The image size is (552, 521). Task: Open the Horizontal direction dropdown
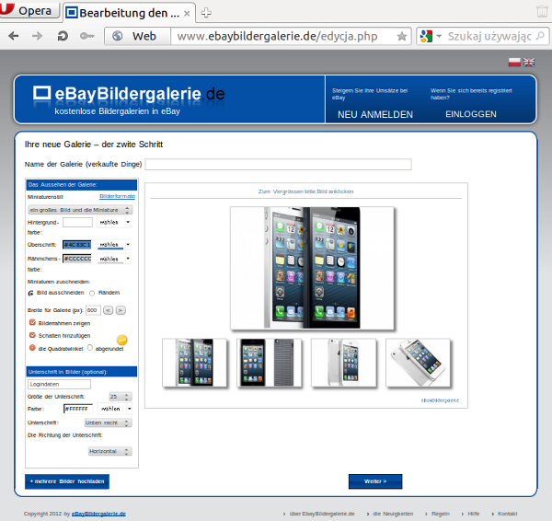point(110,451)
